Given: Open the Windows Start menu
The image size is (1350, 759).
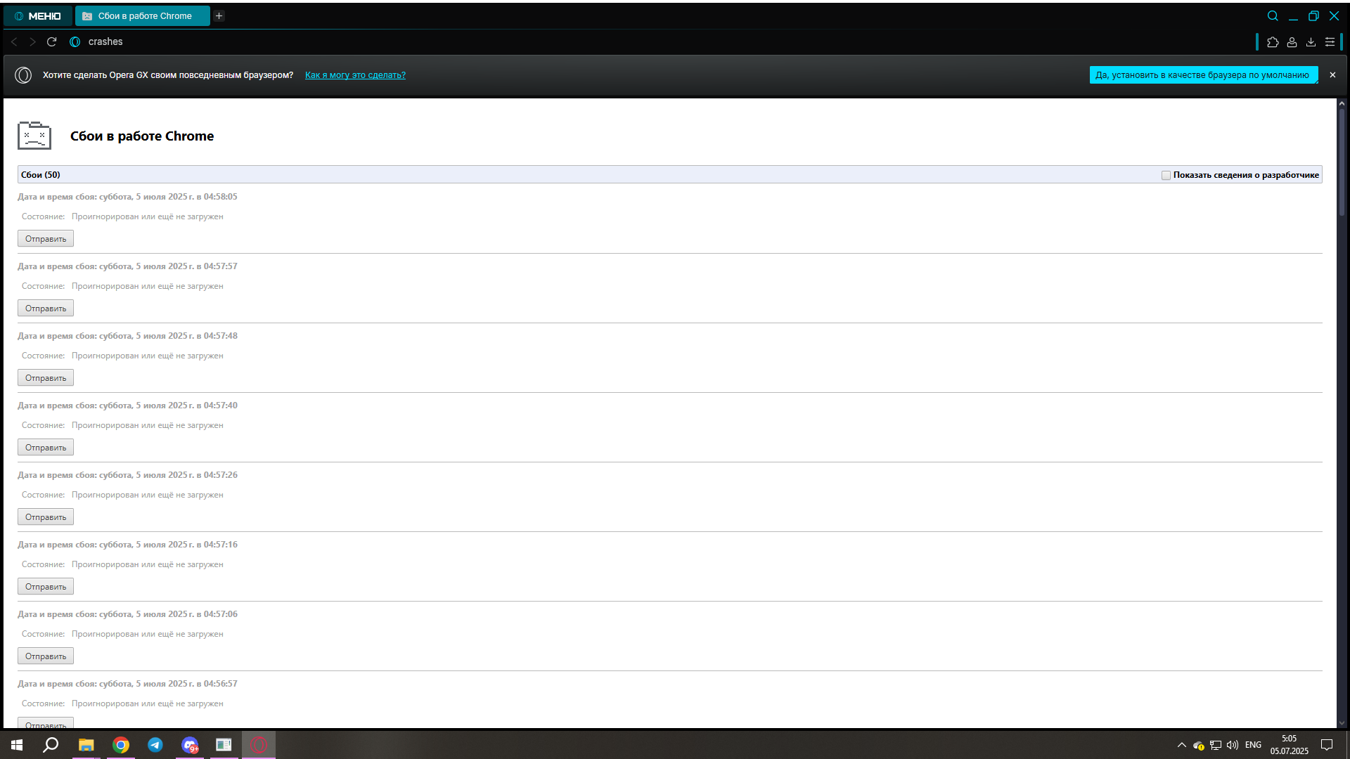Looking at the screenshot, I should [17, 745].
